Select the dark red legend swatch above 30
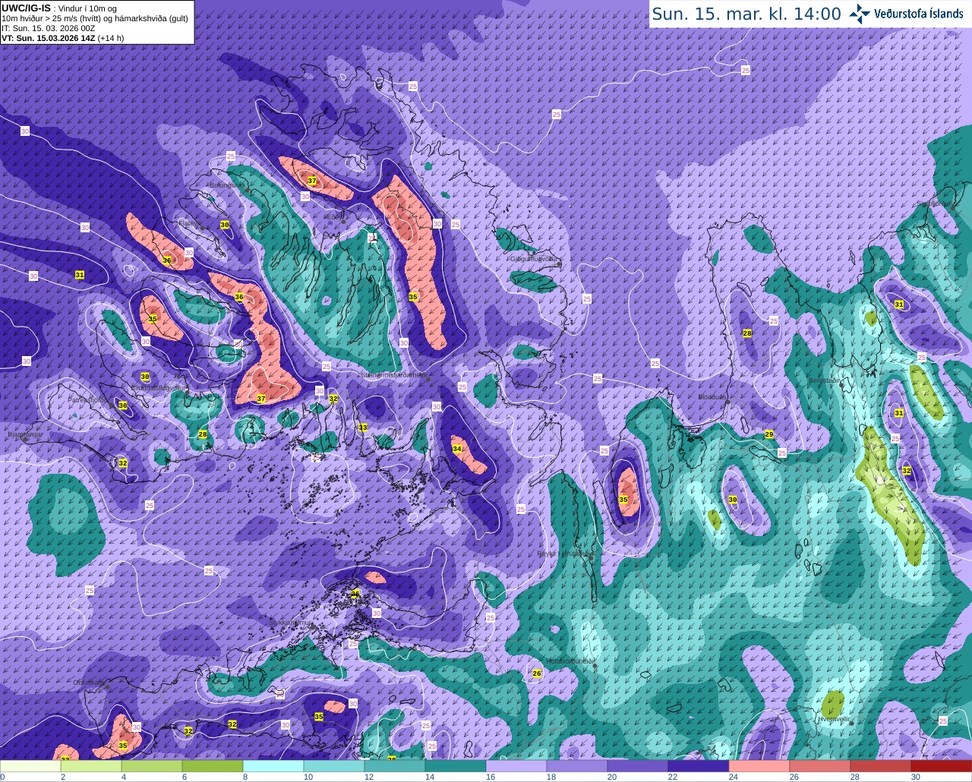The image size is (972, 782). click(942, 766)
